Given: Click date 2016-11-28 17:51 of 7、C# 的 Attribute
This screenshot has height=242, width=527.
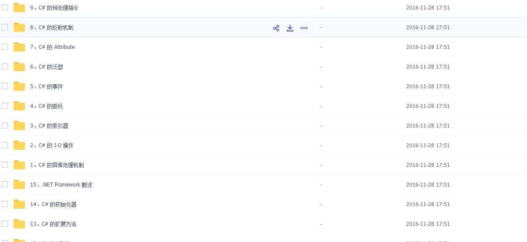Looking at the screenshot, I should (x=428, y=47).
